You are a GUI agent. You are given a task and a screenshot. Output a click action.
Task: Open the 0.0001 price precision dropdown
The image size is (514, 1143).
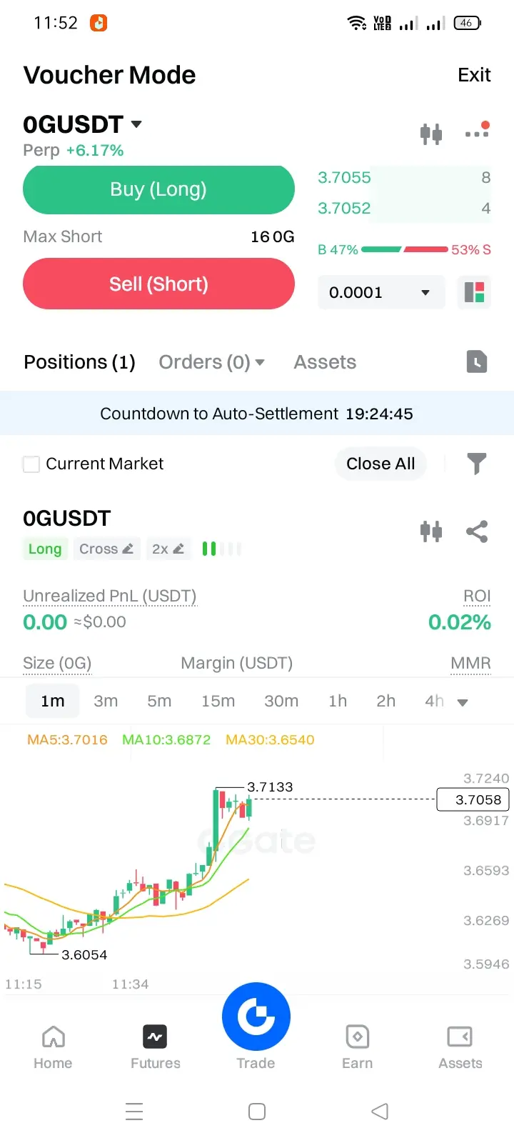381,292
